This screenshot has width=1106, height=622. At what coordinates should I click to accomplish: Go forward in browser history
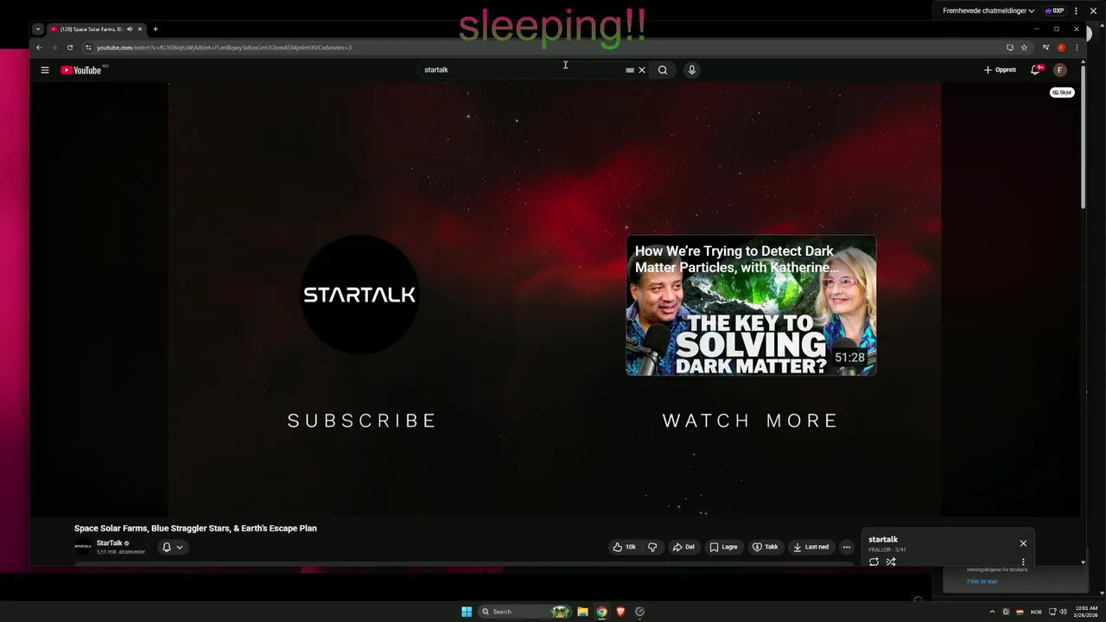54,48
